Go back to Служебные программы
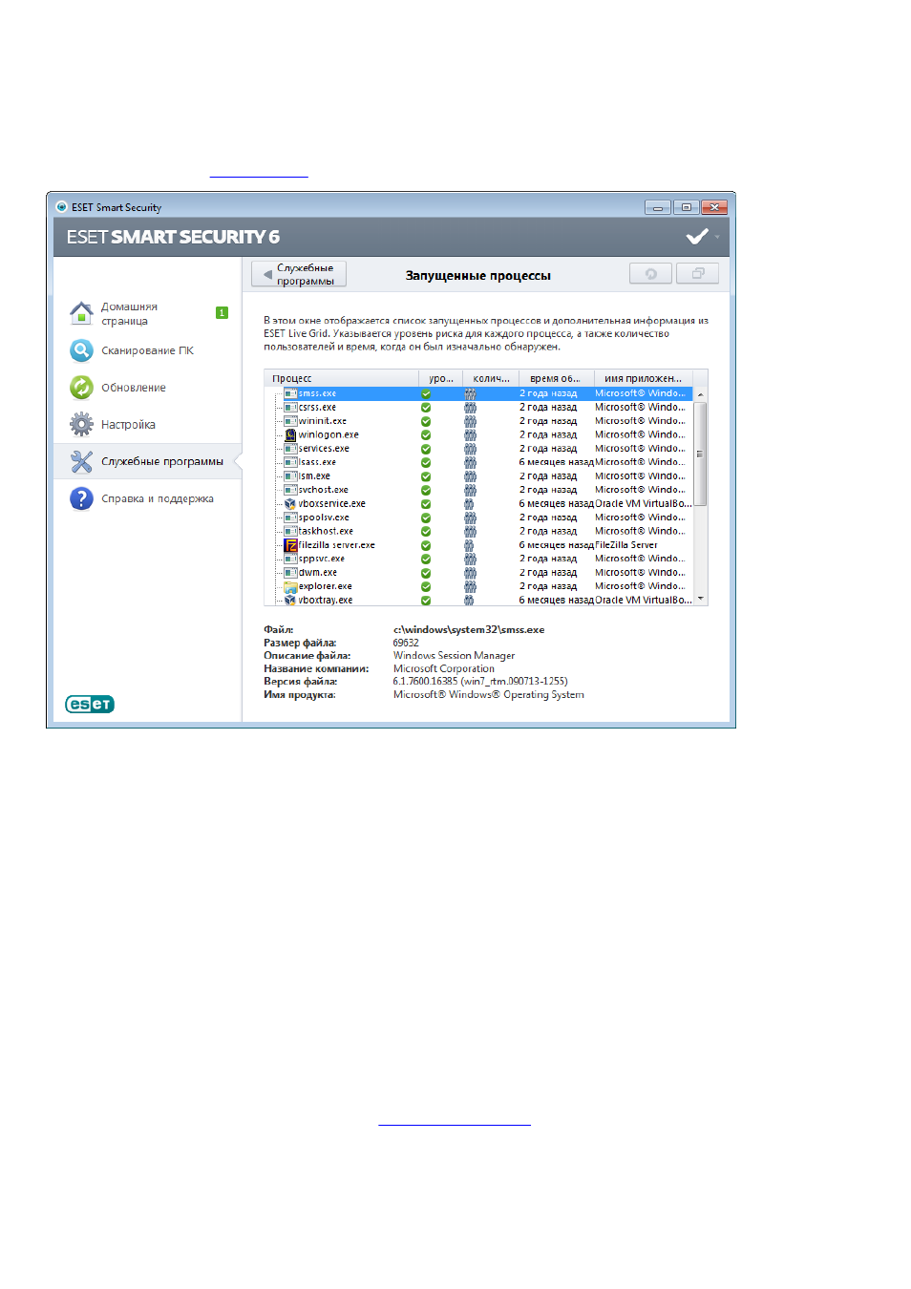 click(299, 274)
